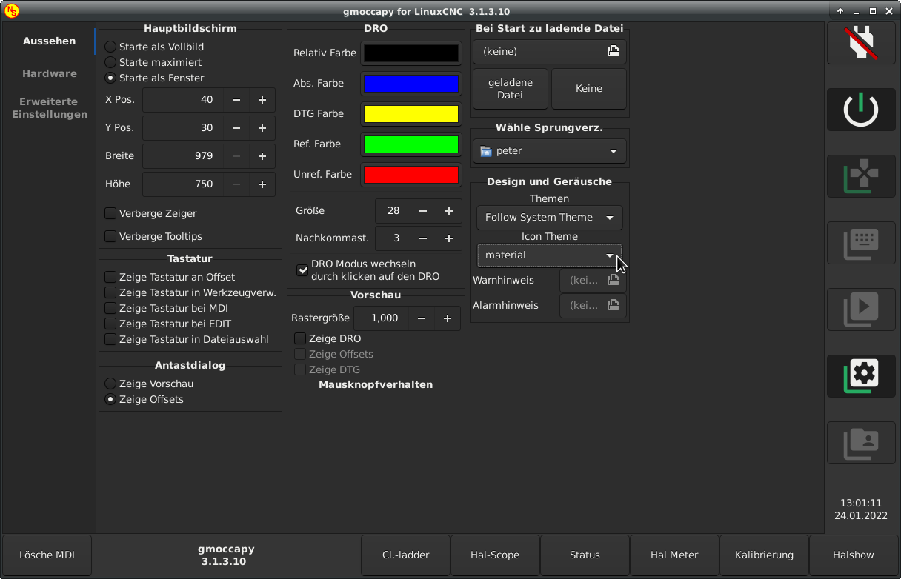Change the yellow DTG Farbe swatch
The image size is (901, 579).
410,114
